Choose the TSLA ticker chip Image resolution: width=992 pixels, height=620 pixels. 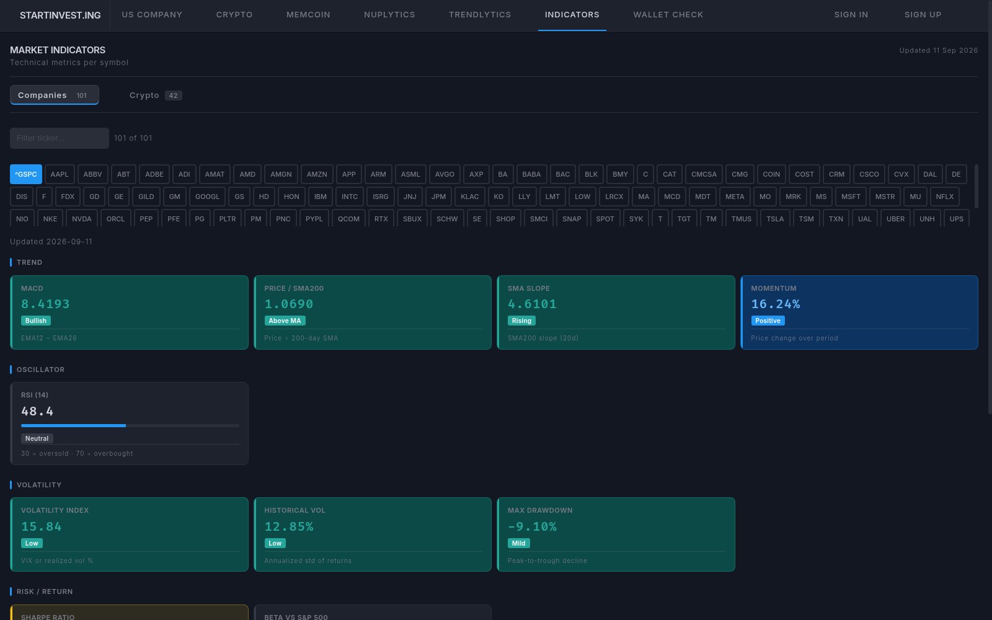pyautogui.click(x=775, y=219)
